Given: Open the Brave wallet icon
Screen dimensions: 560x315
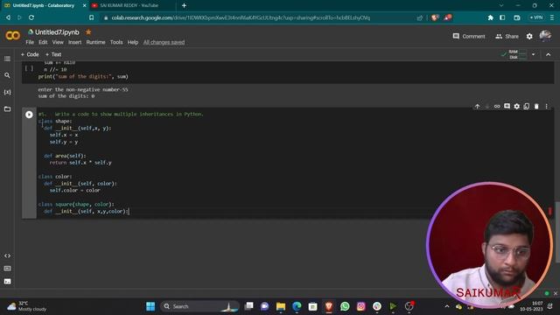Looking at the screenshot, I should (x=517, y=17).
